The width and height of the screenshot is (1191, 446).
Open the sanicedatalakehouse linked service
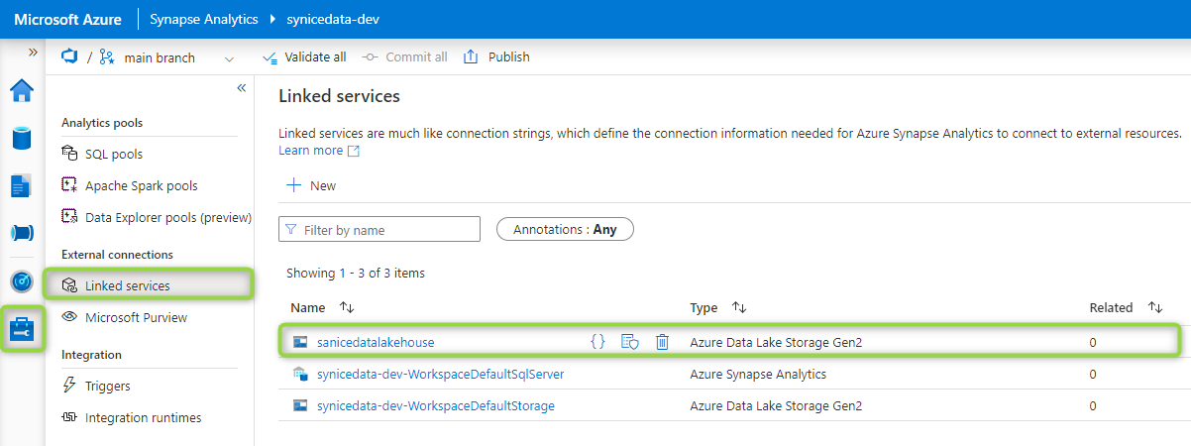376,342
